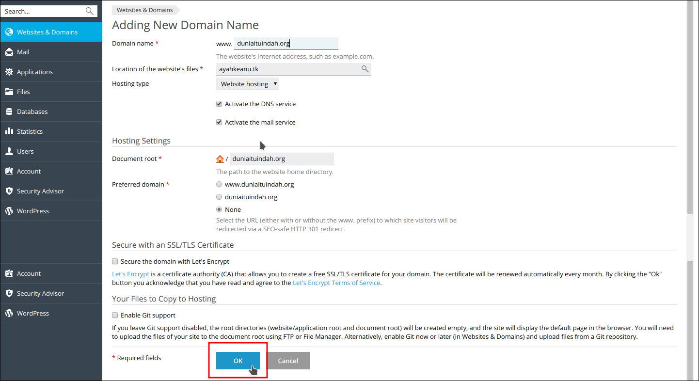699x381 pixels.
Task: Click the Users person icon
Action: [9, 151]
